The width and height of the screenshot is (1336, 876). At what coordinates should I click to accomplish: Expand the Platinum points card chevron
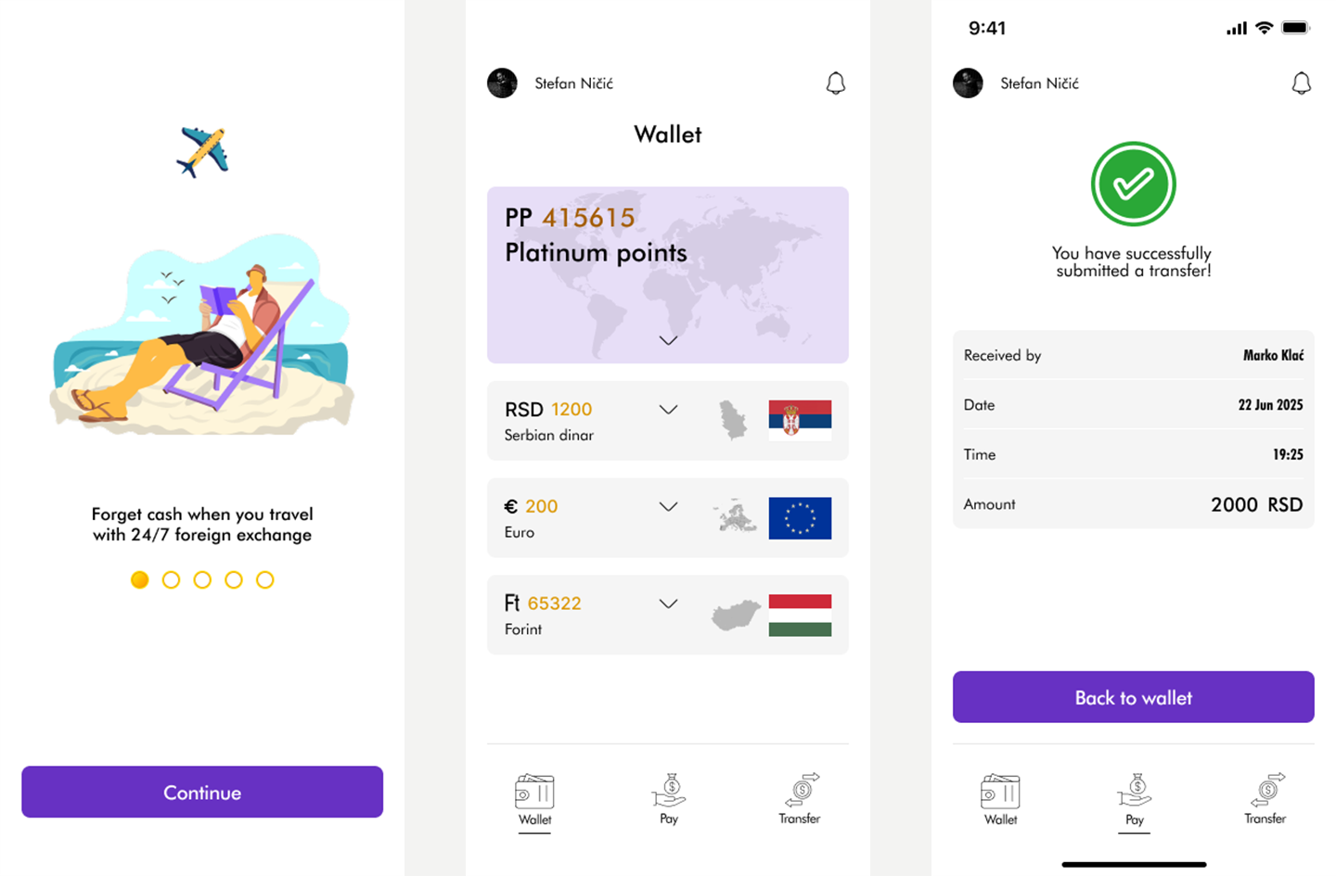[668, 340]
